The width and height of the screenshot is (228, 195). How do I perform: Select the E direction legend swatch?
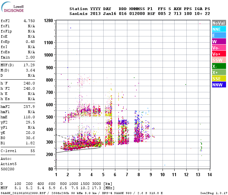[219, 35]
